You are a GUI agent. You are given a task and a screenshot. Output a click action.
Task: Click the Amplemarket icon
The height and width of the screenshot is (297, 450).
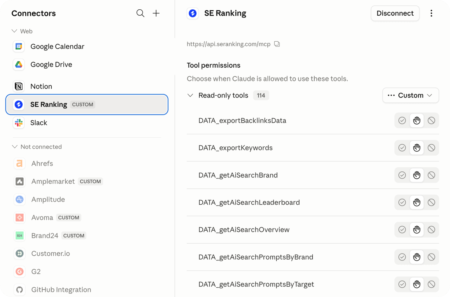click(20, 181)
